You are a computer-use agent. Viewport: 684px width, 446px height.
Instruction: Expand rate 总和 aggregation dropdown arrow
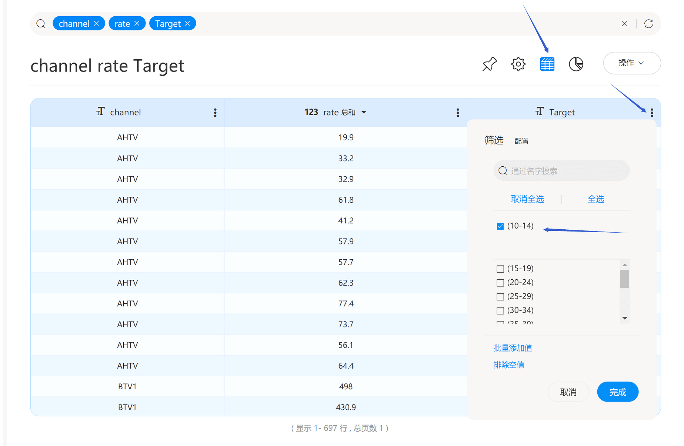tap(364, 112)
